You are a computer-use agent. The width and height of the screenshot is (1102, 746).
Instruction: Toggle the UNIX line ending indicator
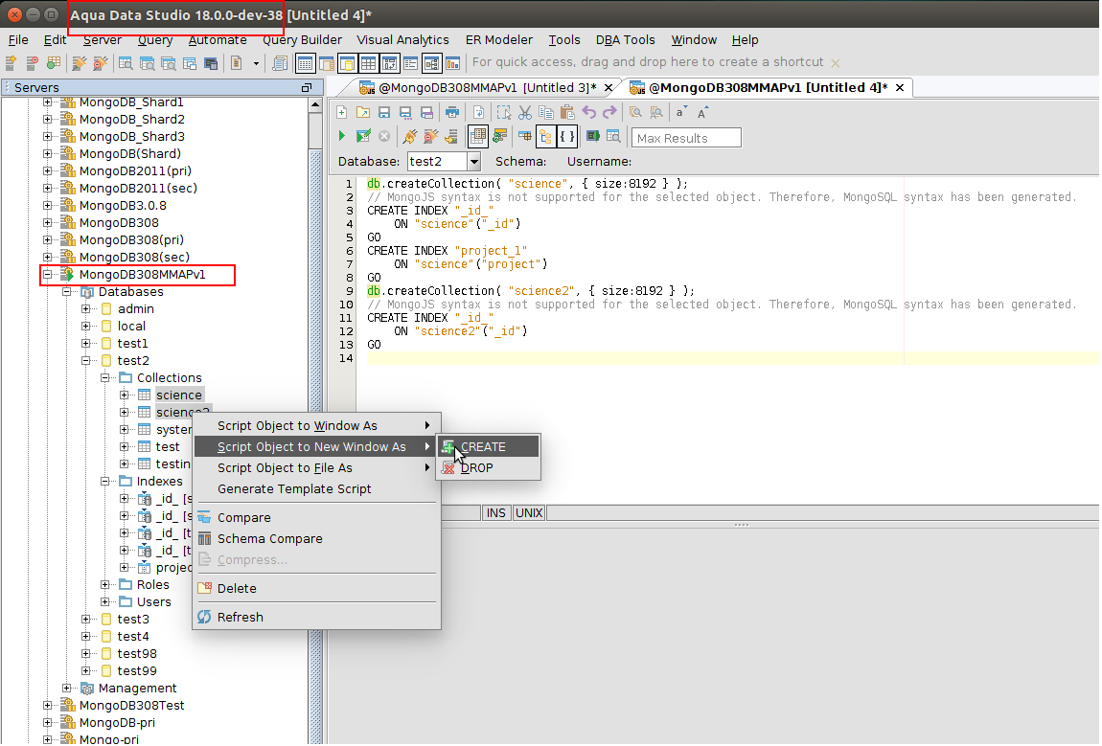pyautogui.click(x=529, y=512)
